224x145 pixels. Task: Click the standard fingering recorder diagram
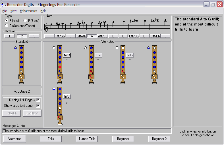21,64
